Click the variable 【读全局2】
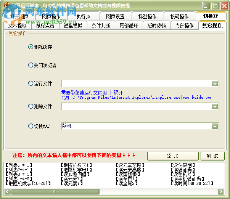The height and width of the screenshot is (199, 230). click(x=127, y=183)
